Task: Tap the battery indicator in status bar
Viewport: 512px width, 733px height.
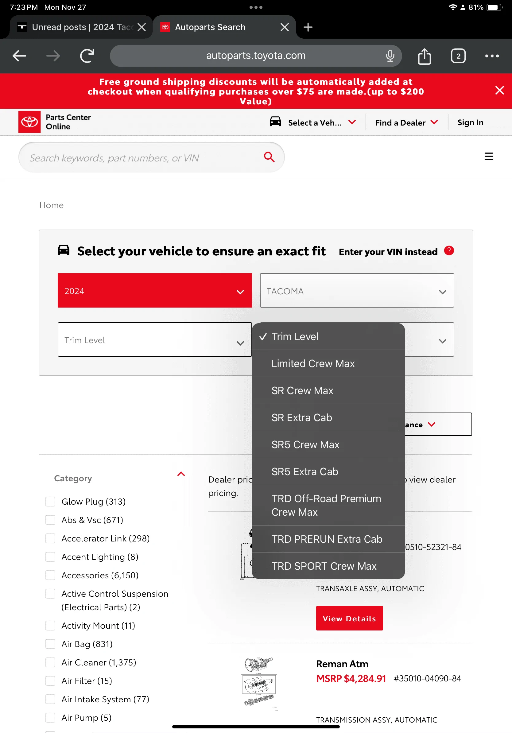Action: 494,7
